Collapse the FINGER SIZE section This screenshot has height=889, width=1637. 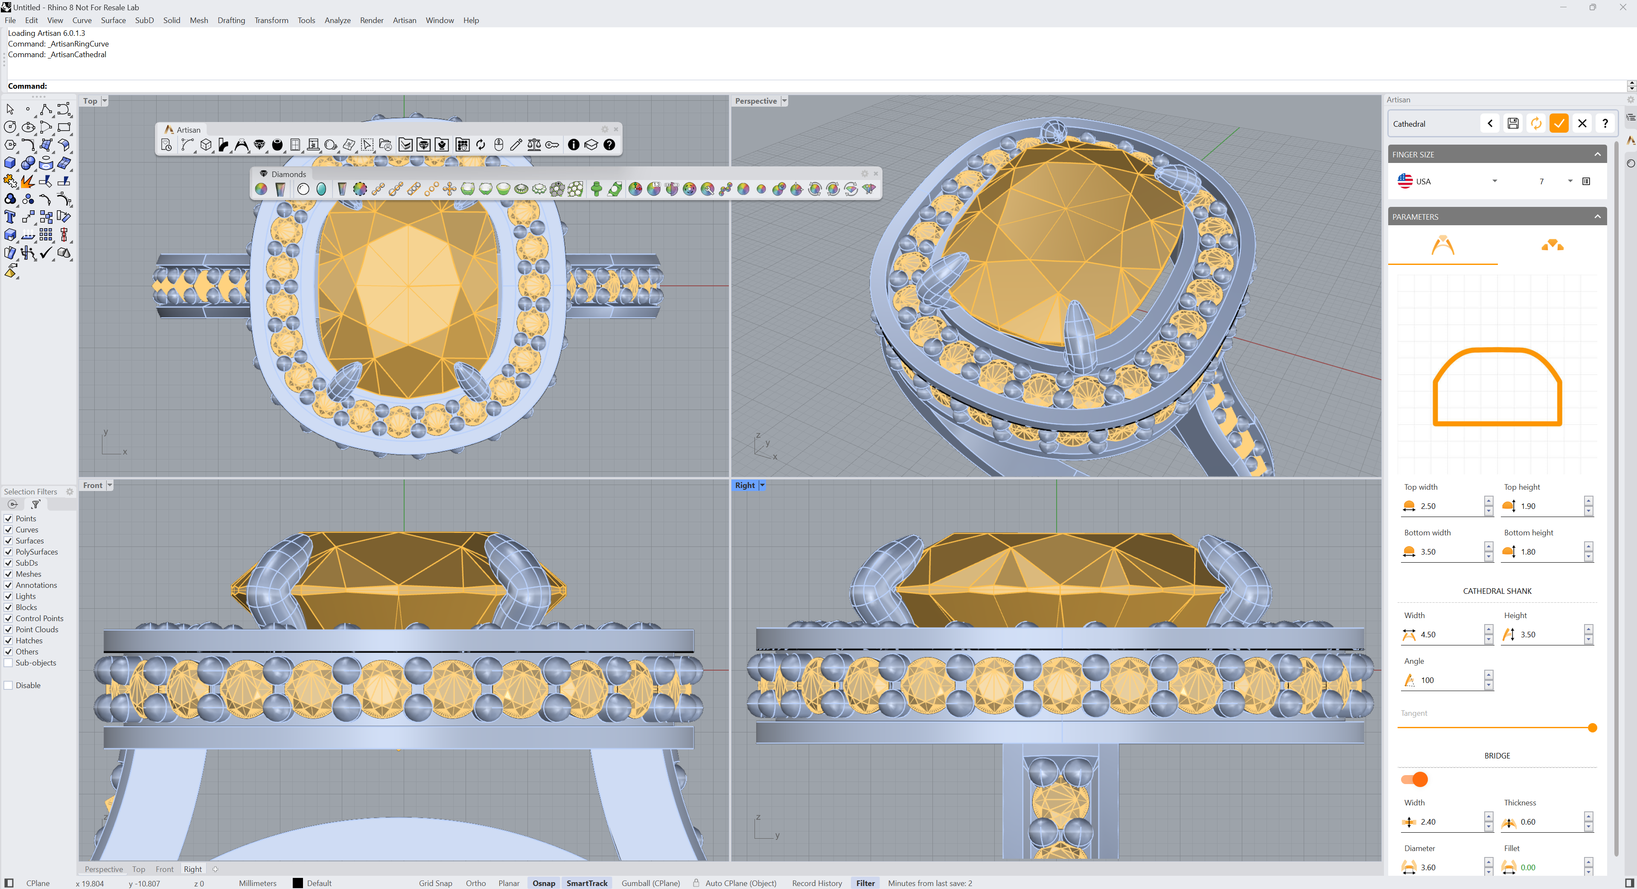point(1597,154)
